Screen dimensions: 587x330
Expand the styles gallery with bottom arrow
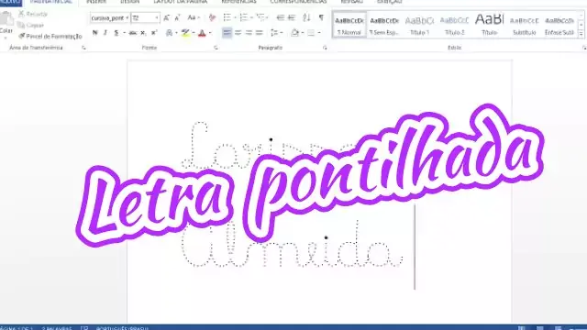(581, 34)
